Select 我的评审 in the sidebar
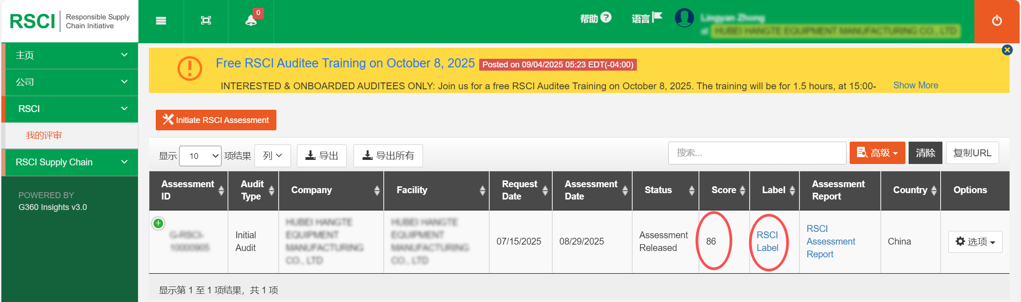1021x302 pixels. [x=44, y=135]
